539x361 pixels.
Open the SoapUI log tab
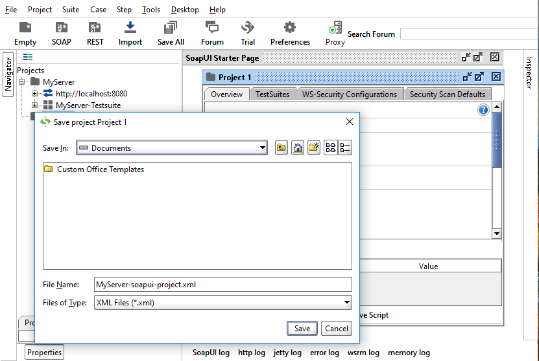(x=211, y=353)
